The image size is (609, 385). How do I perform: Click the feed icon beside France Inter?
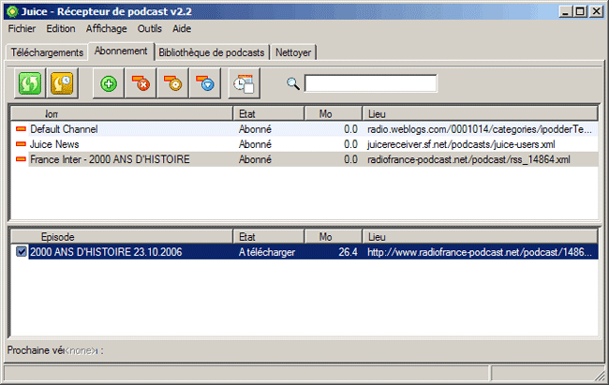pyautogui.click(x=21, y=159)
